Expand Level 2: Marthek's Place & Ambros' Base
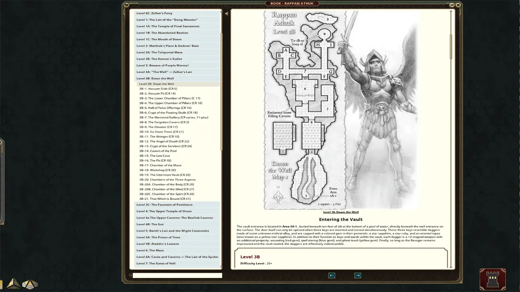520x292 pixels. click(177, 46)
